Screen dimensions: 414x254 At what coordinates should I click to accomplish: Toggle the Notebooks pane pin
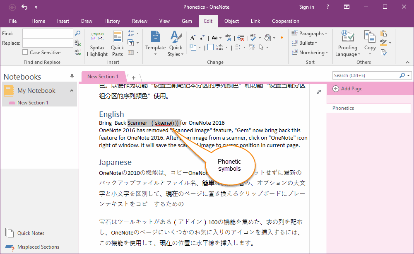click(72, 76)
